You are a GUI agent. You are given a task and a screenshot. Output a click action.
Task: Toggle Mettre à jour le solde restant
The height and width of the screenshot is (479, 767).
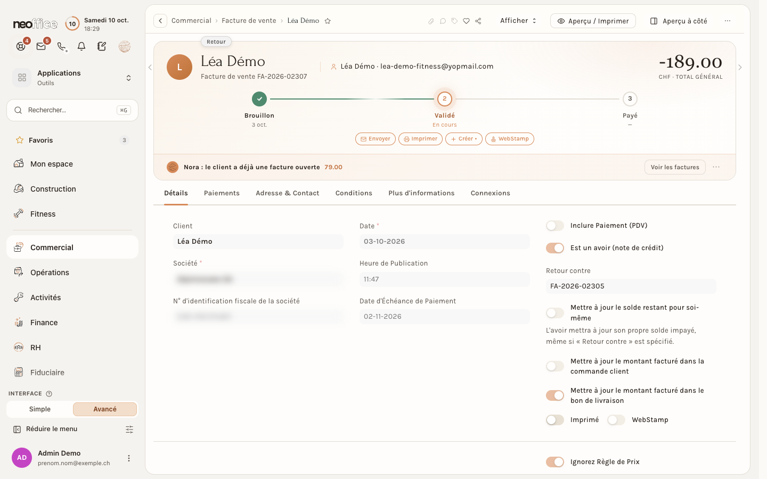[555, 313]
